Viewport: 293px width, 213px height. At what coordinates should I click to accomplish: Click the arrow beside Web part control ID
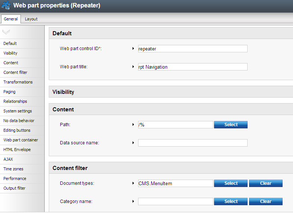pos(133,49)
